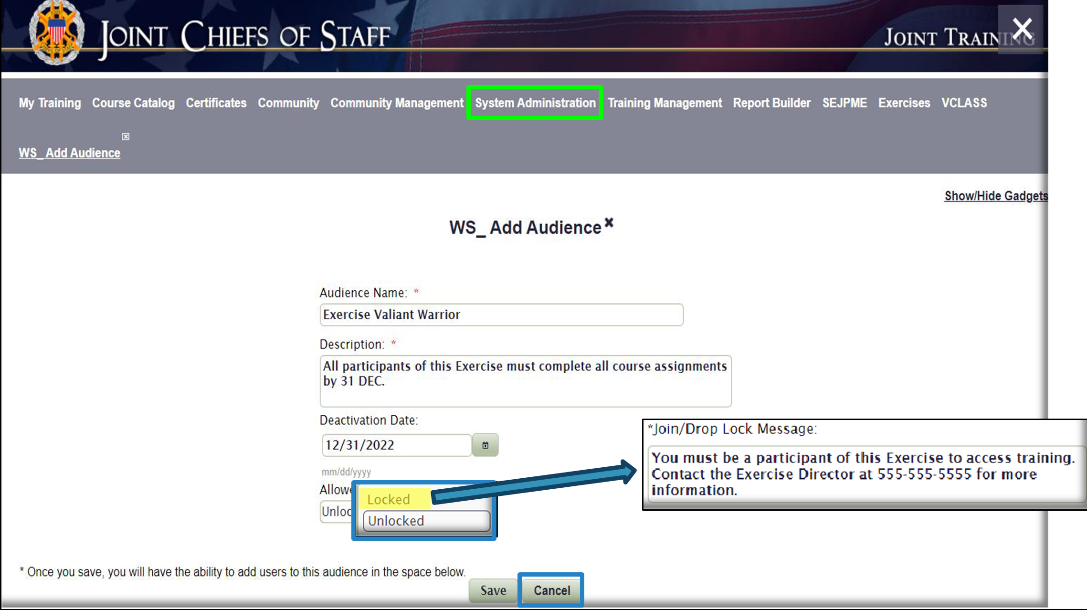Image resolution: width=1087 pixels, height=610 pixels.
Task: Click the Save button
Action: pyautogui.click(x=493, y=590)
